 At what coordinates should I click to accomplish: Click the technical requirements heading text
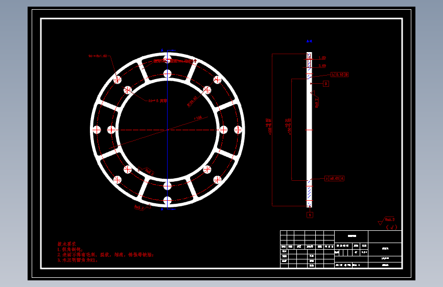point(66,244)
